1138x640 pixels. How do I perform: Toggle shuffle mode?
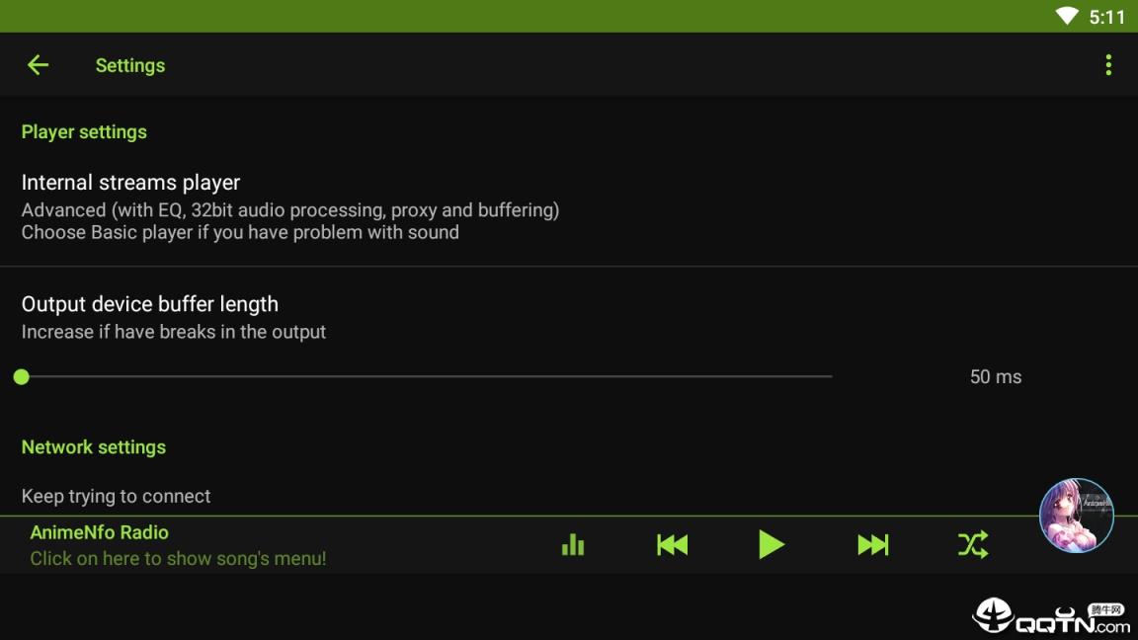972,544
